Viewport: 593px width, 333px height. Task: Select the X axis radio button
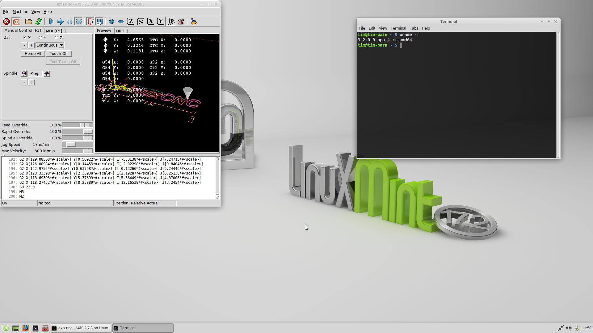(x=25, y=38)
